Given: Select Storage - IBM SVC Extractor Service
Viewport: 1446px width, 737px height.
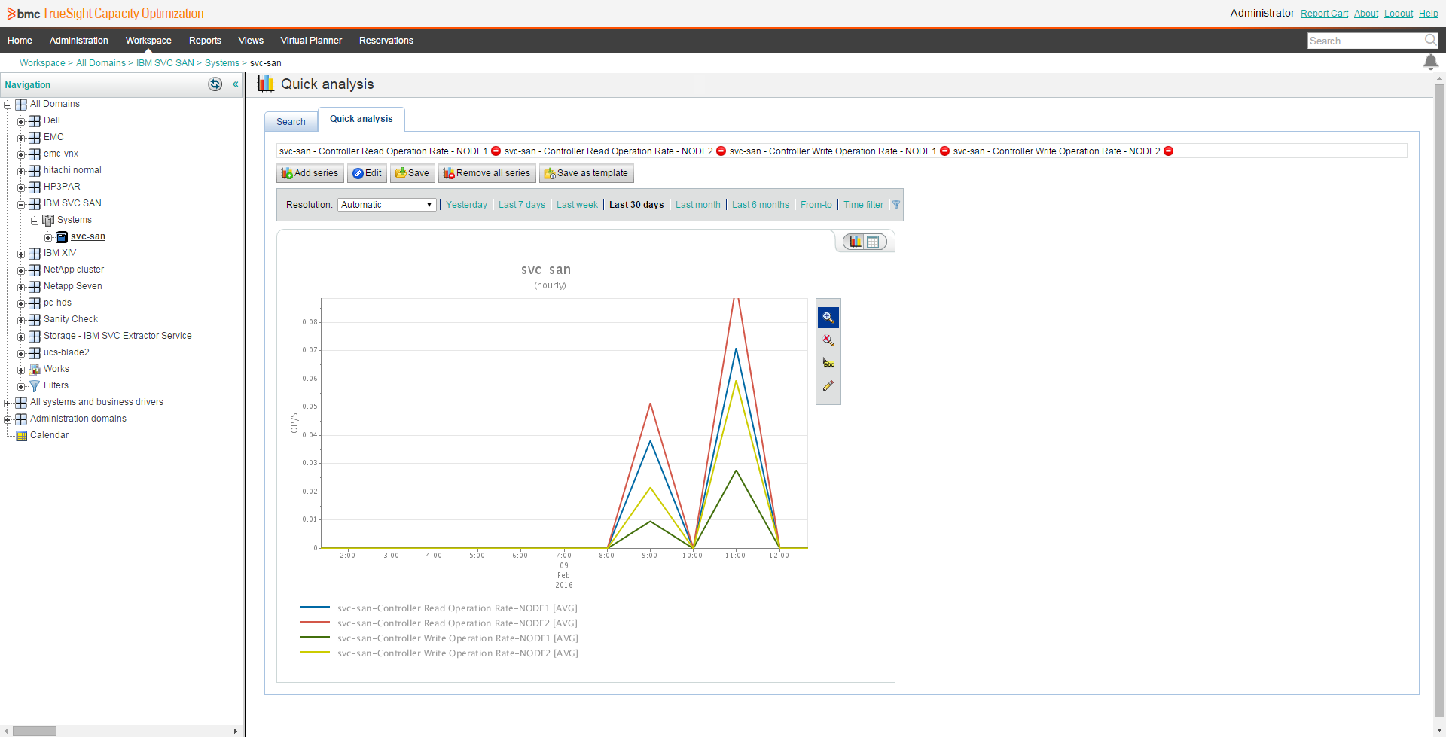Looking at the screenshot, I should tap(117, 336).
